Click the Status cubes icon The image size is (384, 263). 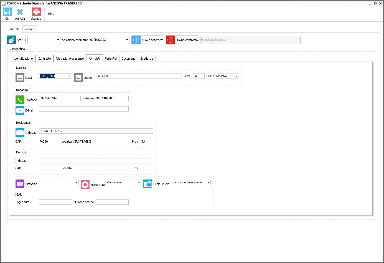tap(12, 40)
